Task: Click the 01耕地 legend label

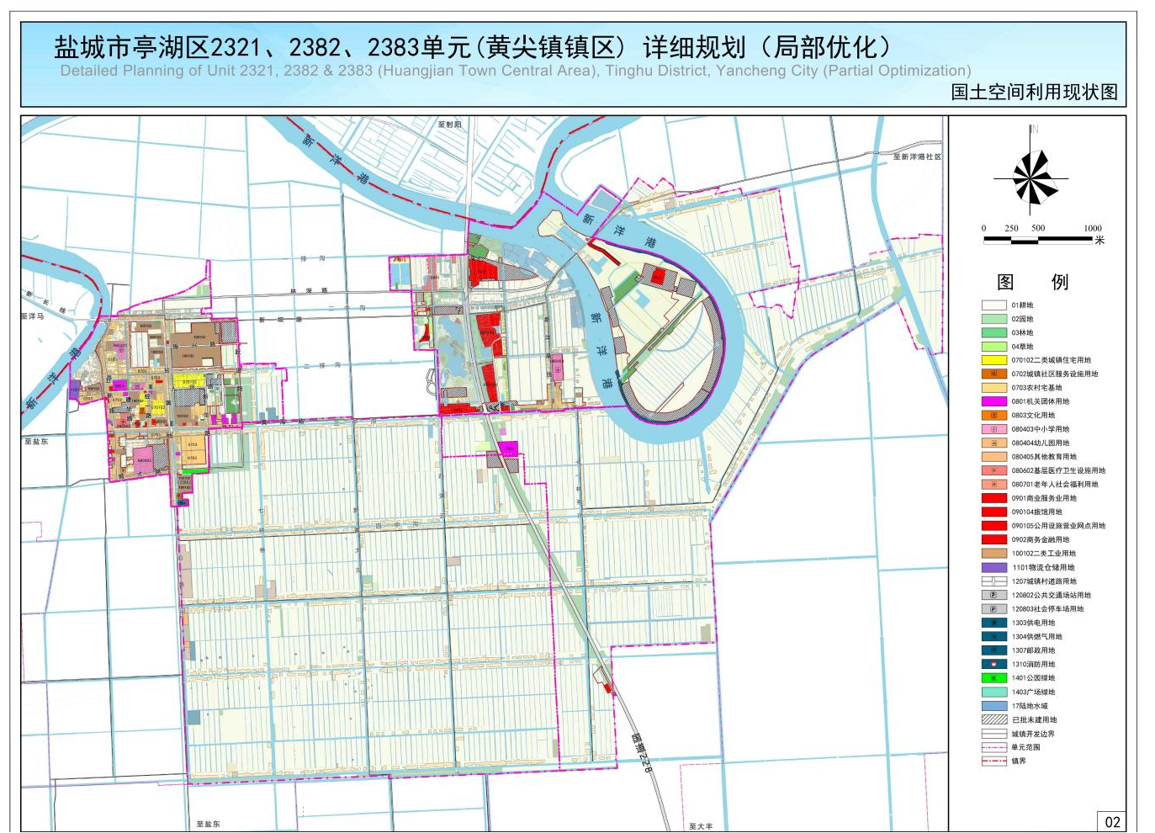Action: pyautogui.click(x=1022, y=305)
